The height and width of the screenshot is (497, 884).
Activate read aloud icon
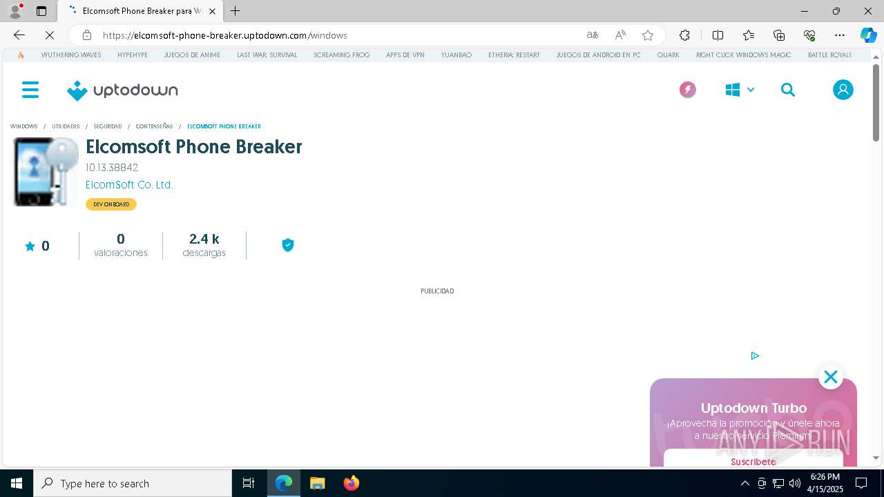[620, 35]
